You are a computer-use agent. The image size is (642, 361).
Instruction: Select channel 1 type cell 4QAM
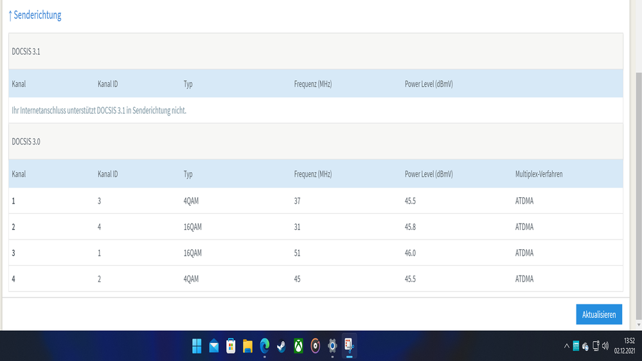point(192,201)
